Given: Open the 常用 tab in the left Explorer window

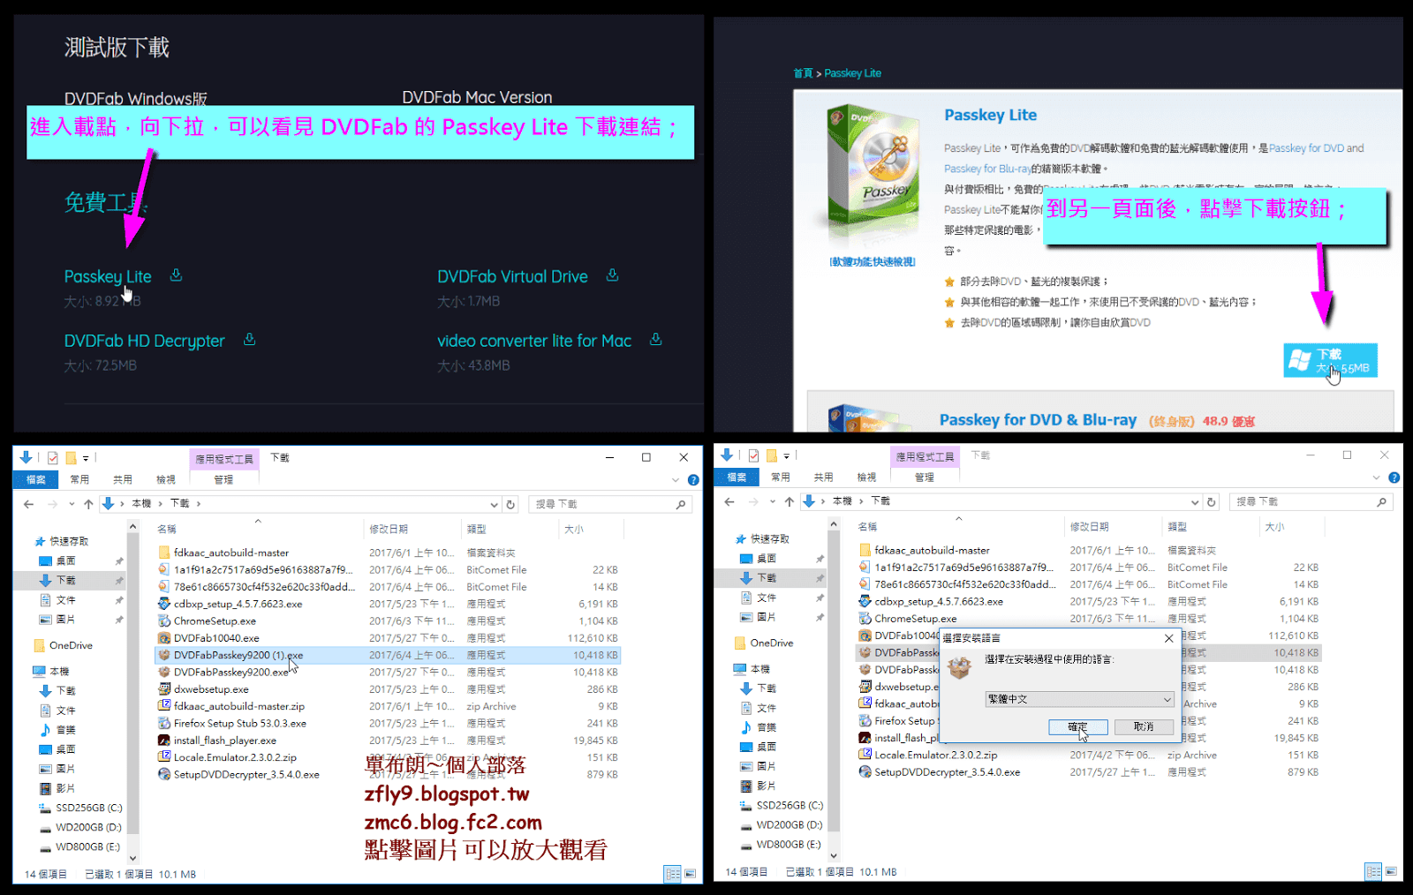Looking at the screenshot, I should (x=79, y=479).
